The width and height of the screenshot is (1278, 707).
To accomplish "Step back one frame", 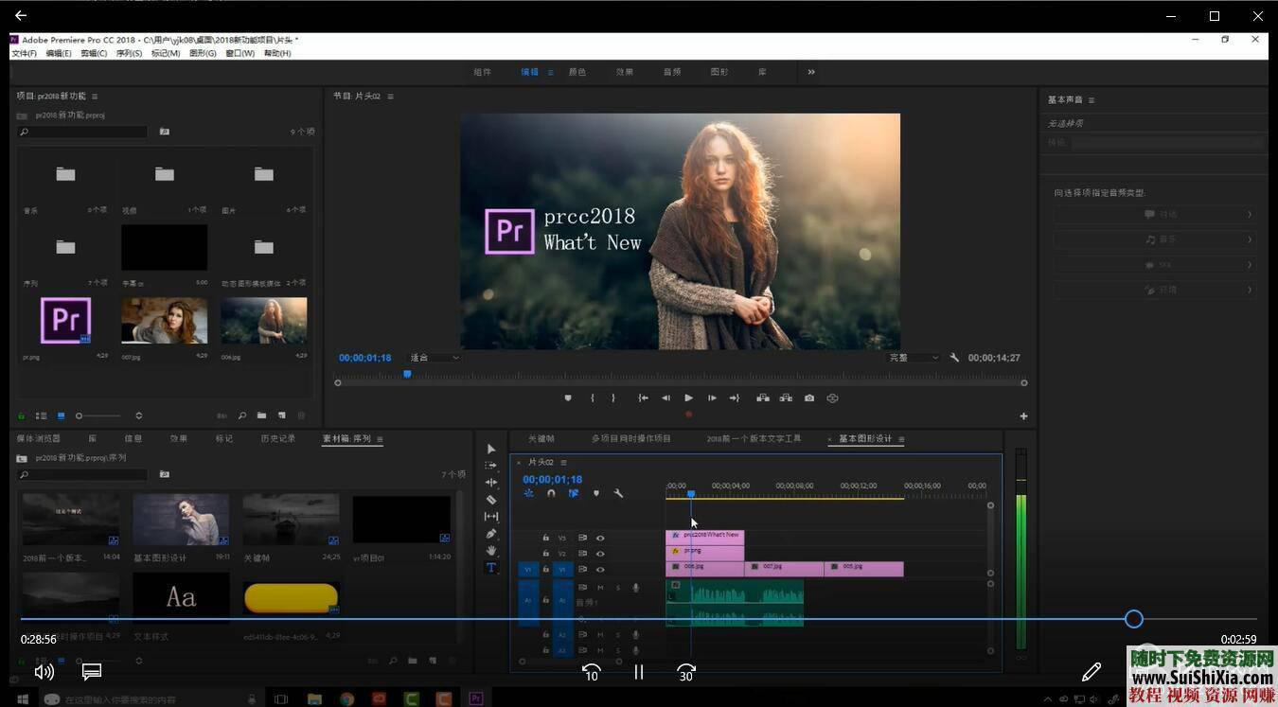I will click(x=666, y=398).
